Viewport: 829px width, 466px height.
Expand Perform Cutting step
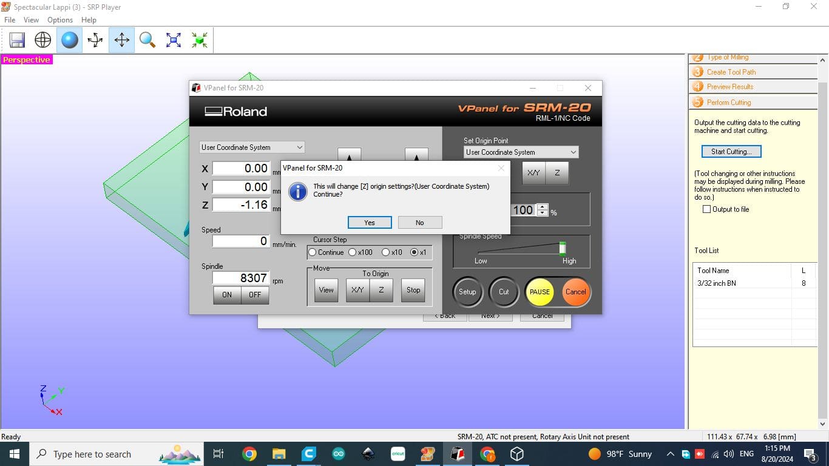pyautogui.click(x=754, y=103)
